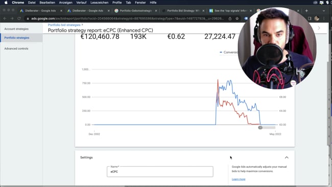Select Account strategies in sidebar
Screen dimensions: 332x187
click(x=16, y=29)
